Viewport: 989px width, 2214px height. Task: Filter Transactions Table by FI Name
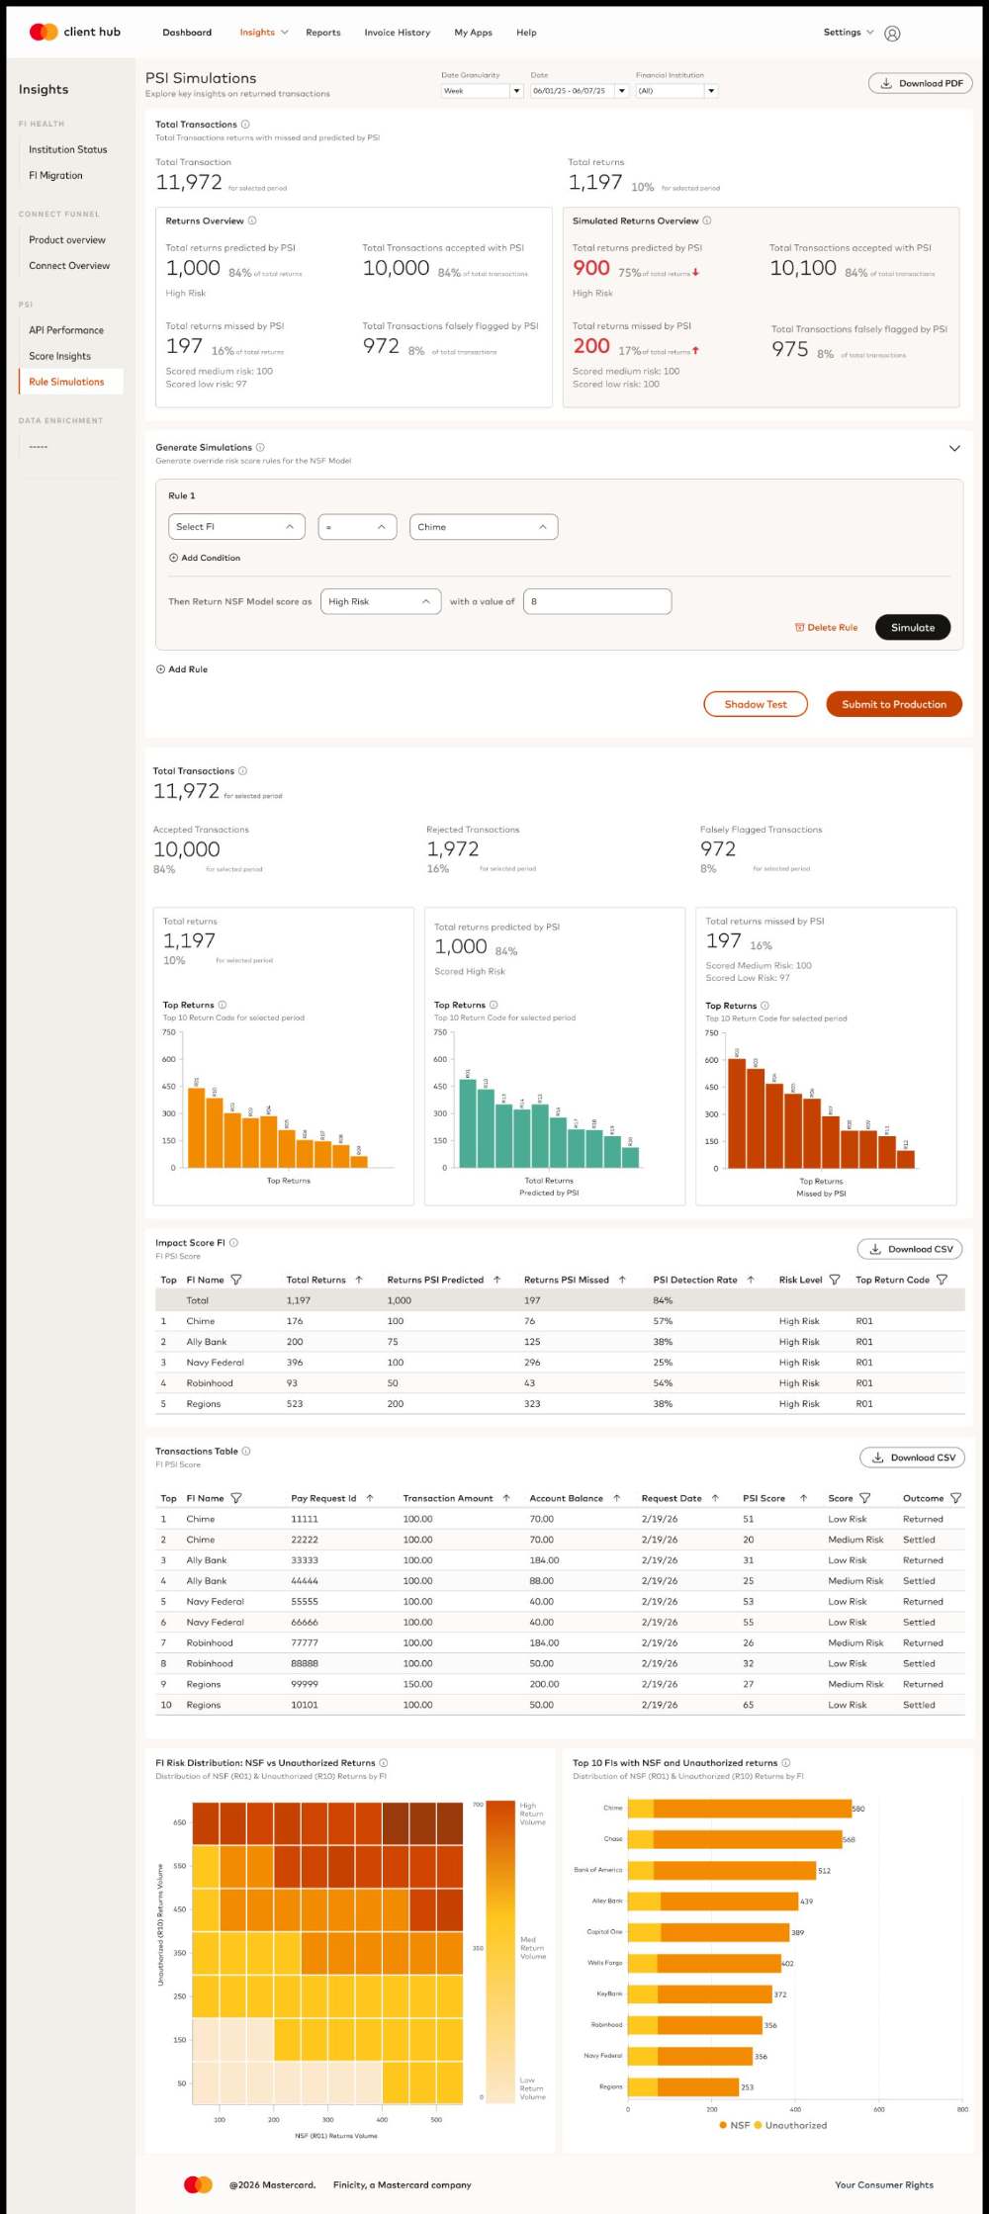tap(236, 1498)
